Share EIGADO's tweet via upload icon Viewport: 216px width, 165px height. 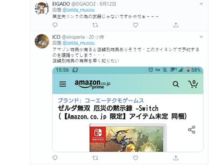click(176, 25)
